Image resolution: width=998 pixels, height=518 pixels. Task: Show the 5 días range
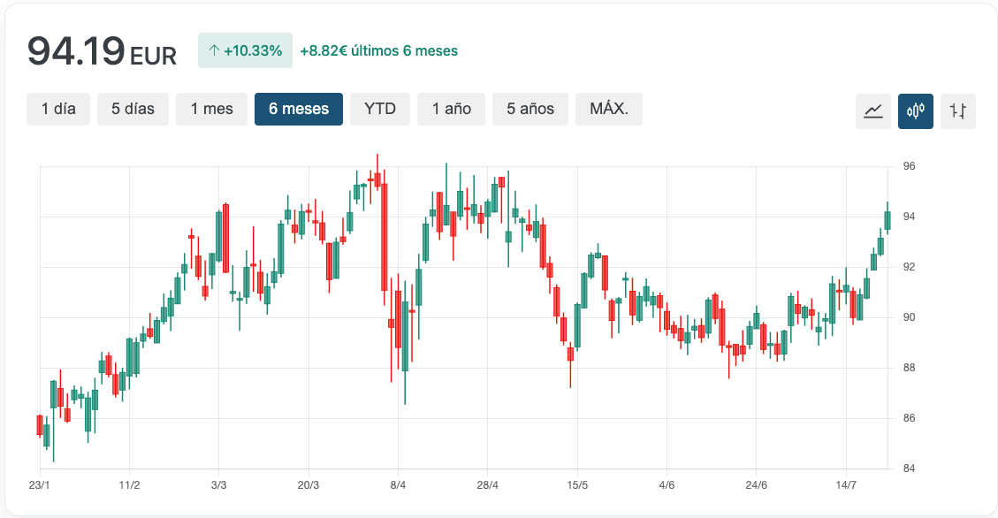133,109
